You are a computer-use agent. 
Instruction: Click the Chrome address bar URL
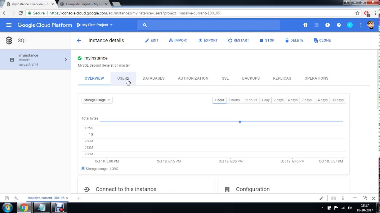pos(134,13)
